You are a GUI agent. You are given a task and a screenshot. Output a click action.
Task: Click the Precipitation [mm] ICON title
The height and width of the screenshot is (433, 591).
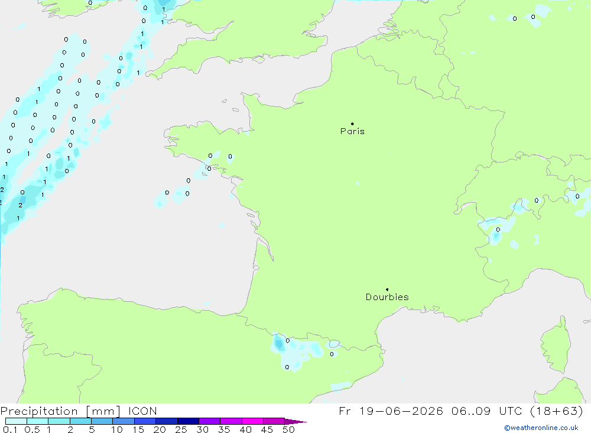(79, 411)
